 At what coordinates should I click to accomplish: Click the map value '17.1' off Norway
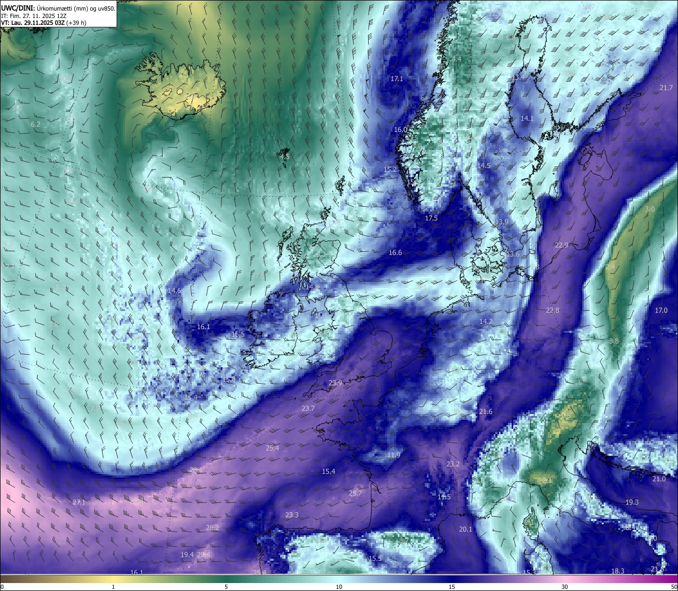pos(397,78)
